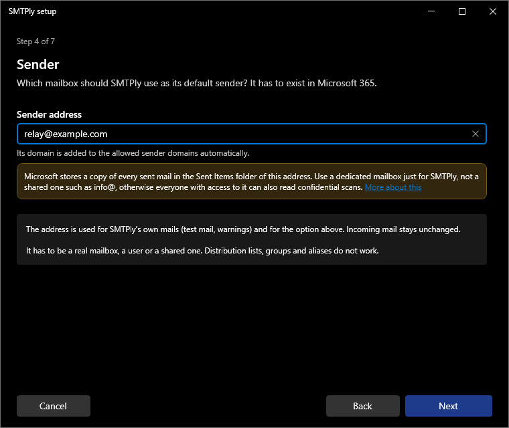The width and height of the screenshot is (509, 428).
Task: Select the 'Sender' heading
Action: pyautogui.click(x=38, y=64)
